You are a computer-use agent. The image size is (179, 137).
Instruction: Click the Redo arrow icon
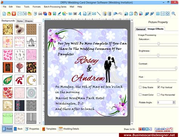point(120,14)
